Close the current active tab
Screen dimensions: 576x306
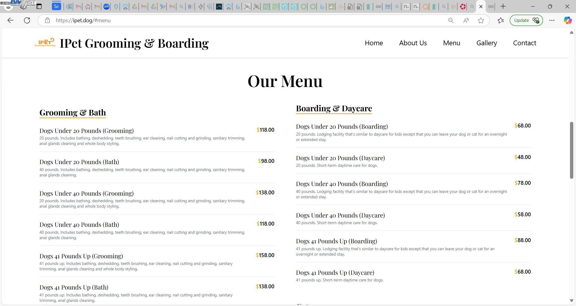click(481, 7)
